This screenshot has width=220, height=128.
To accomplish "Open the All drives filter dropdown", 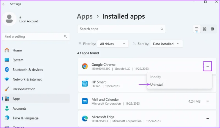I will (x=113, y=44).
